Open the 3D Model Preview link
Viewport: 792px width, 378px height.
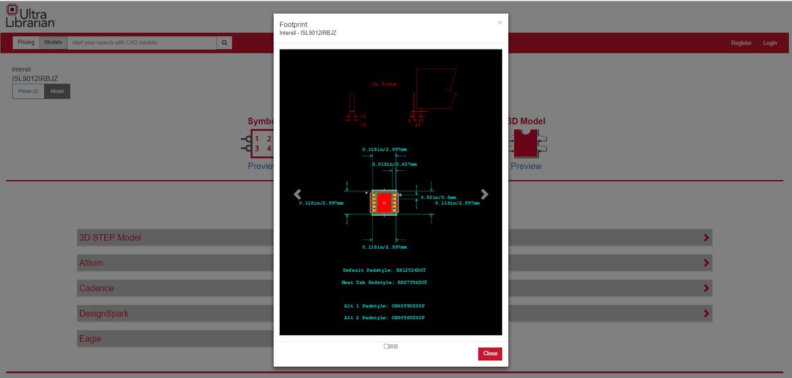tap(526, 166)
